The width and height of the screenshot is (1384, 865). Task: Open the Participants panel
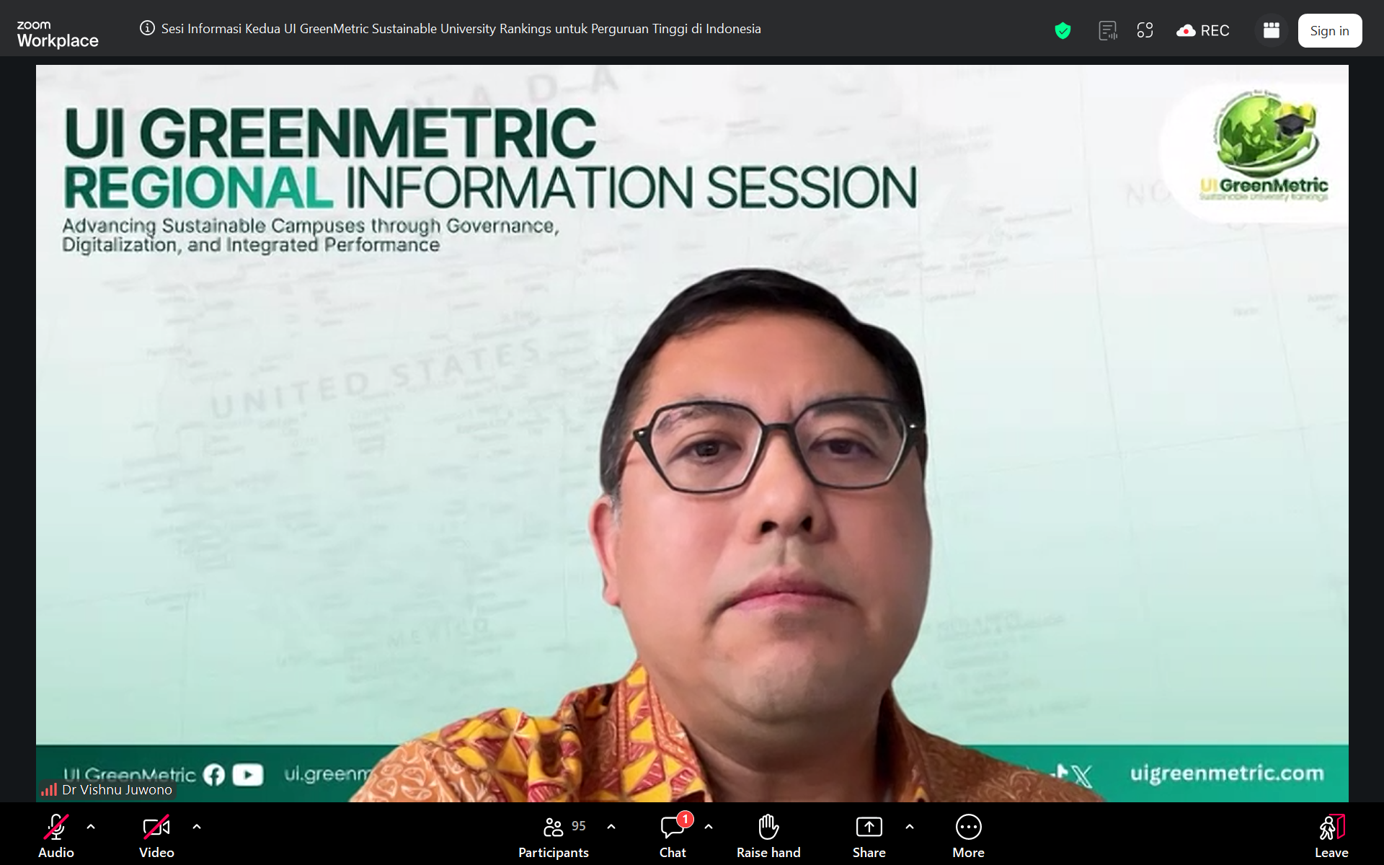554,836
